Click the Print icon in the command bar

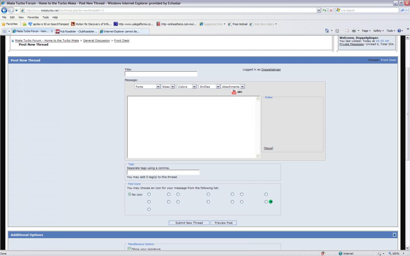point(354,31)
